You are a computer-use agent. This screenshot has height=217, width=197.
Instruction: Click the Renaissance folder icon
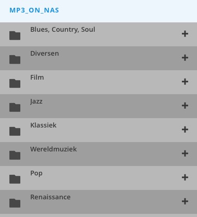point(15,203)
